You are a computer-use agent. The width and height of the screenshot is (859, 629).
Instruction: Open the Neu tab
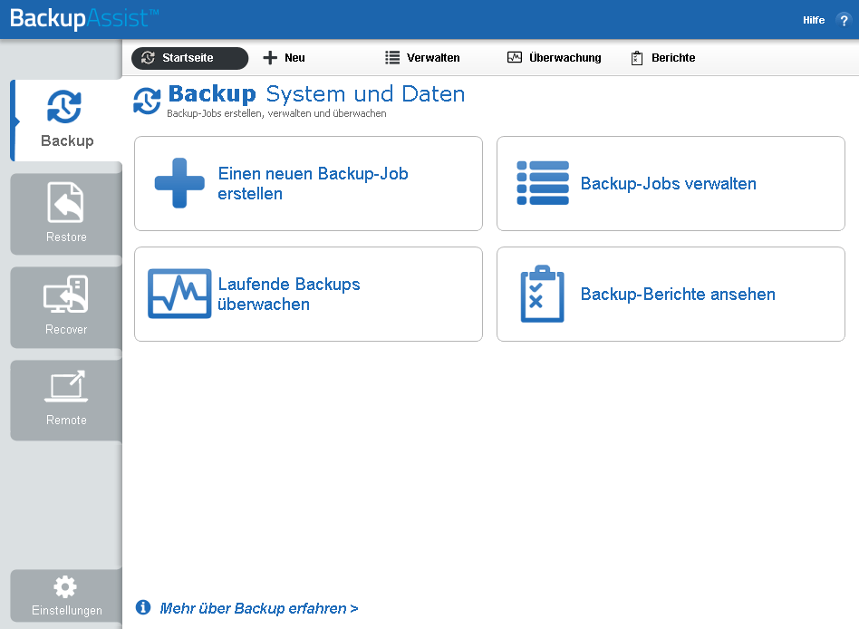tap(284, 58)
